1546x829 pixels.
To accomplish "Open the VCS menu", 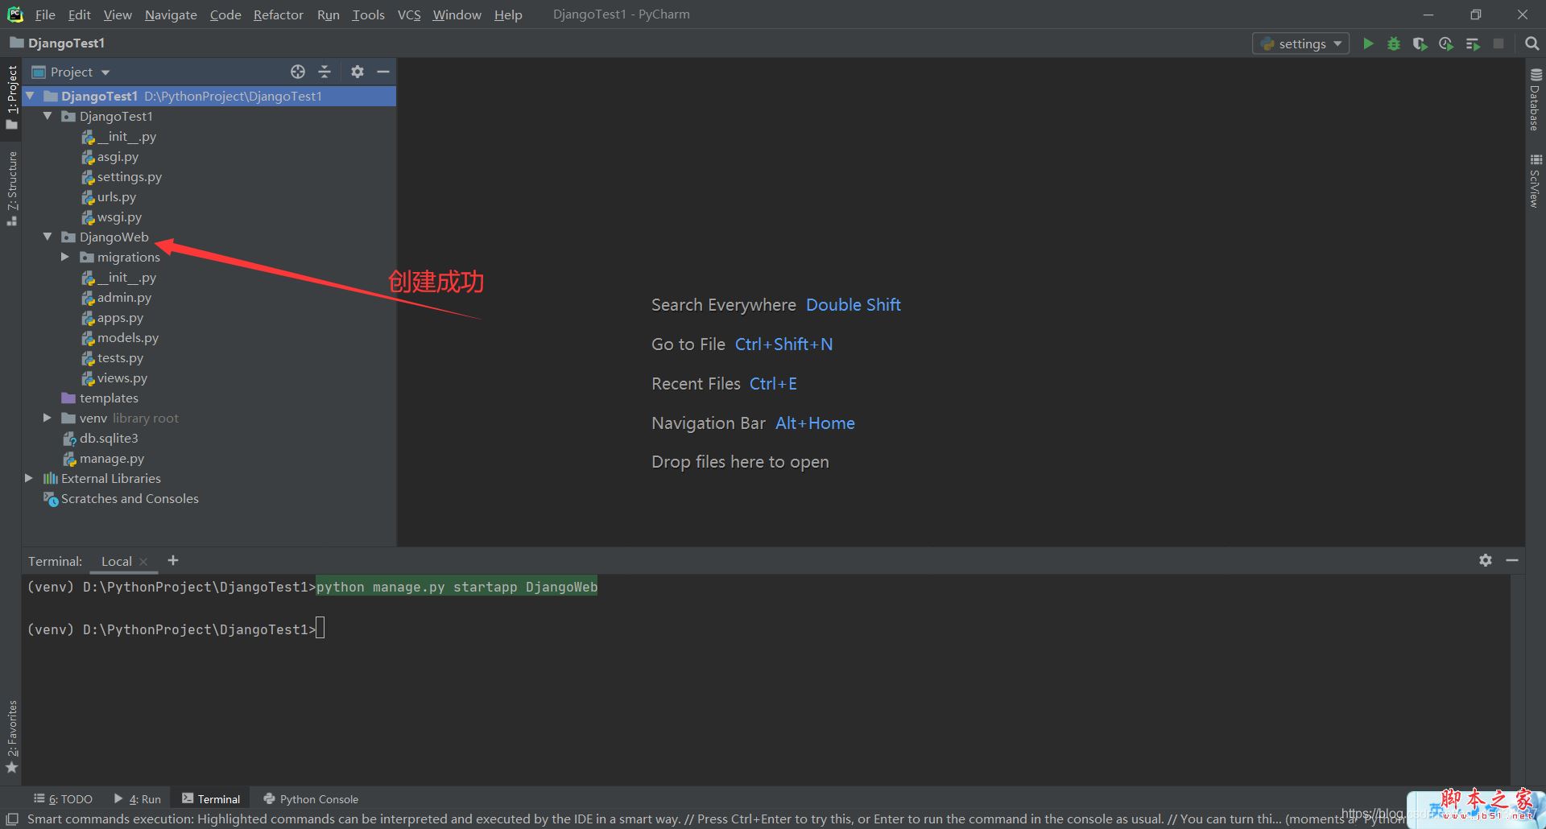I will click(x=409, y=14).
